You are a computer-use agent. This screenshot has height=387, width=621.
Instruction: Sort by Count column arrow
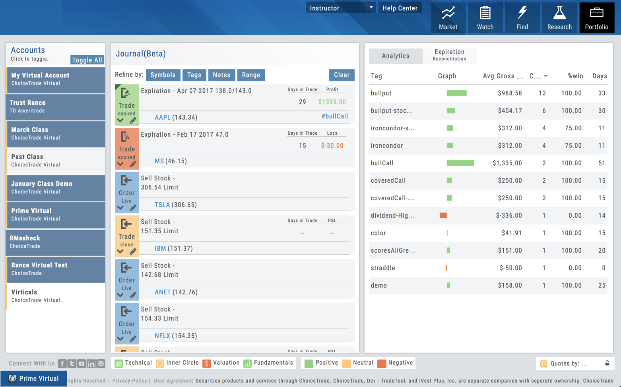point(545,76)
